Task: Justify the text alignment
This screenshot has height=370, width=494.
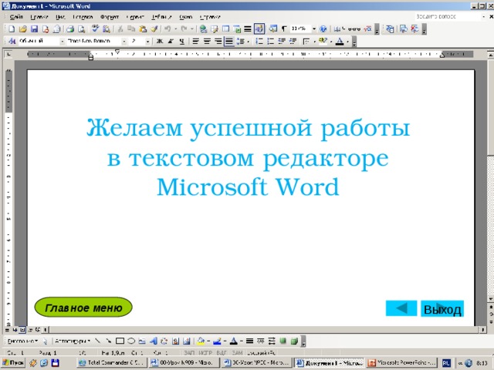Action: click(229, 41)
